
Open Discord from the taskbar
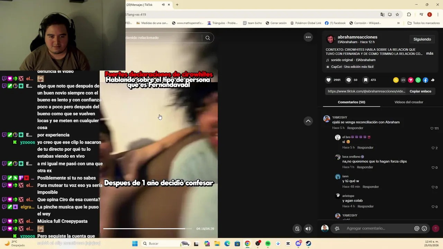click(298, 244)
